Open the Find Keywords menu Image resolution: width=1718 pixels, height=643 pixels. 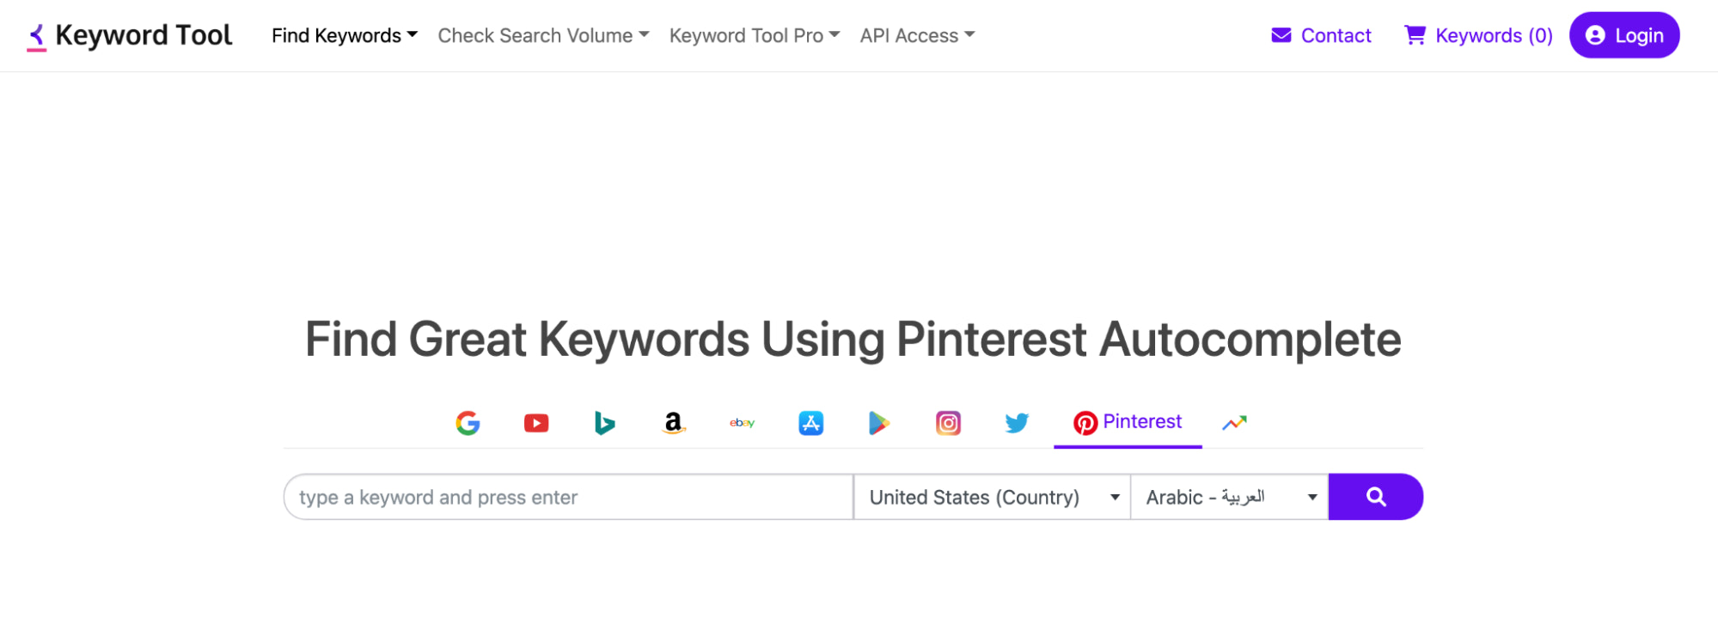pyautogui.click(x=344, y=35)
